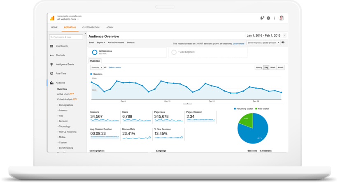The height and width of the screenshot is (183, 338).
Task: Open the Admin tab
Action: (x=110, y=27)
